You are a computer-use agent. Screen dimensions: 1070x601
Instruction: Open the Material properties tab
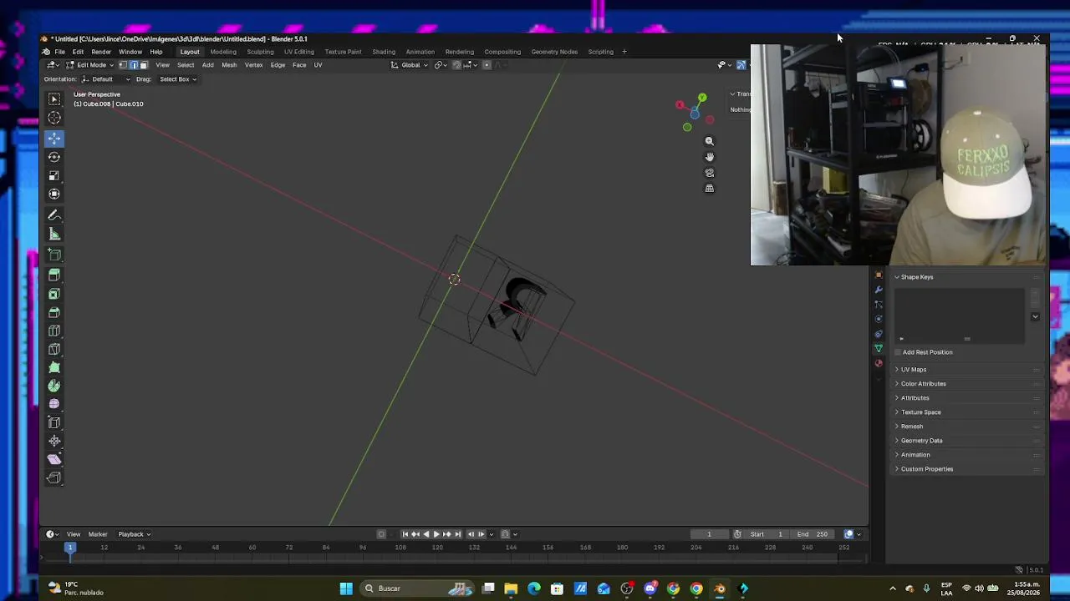(879, 363)
